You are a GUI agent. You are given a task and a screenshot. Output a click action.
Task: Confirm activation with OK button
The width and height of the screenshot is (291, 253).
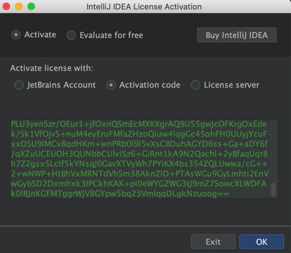(x=262, y=242)
